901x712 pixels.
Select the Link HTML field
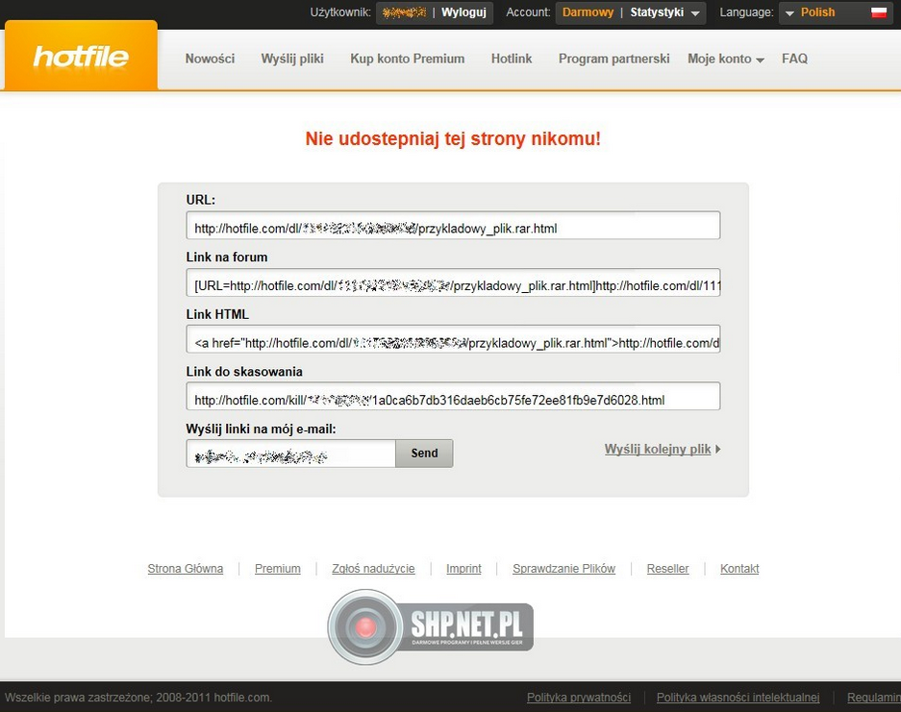[453, 339]
